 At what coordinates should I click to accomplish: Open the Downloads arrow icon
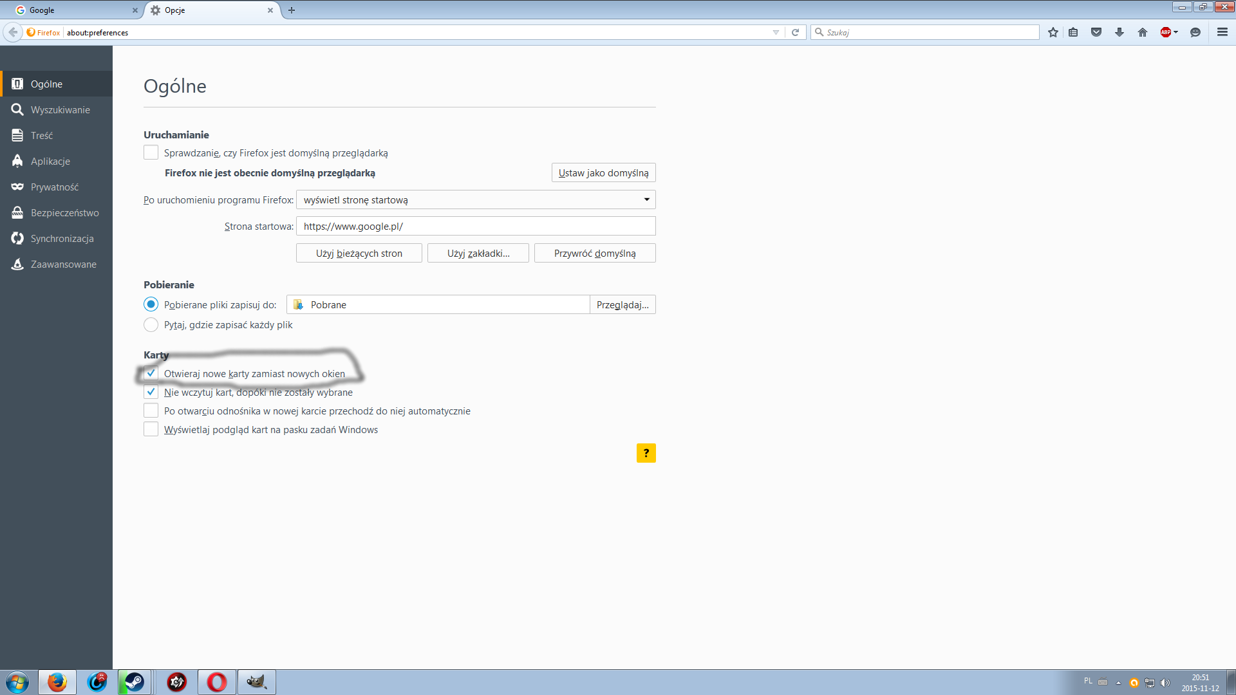pos(1119,32)
